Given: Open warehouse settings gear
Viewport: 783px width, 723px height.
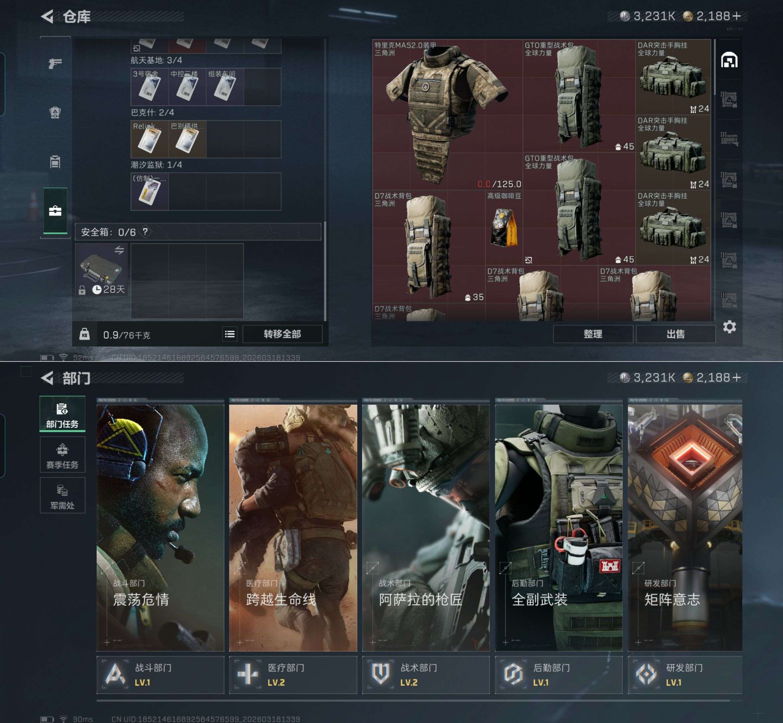Looking at the screenshot, I should point(729,327).
